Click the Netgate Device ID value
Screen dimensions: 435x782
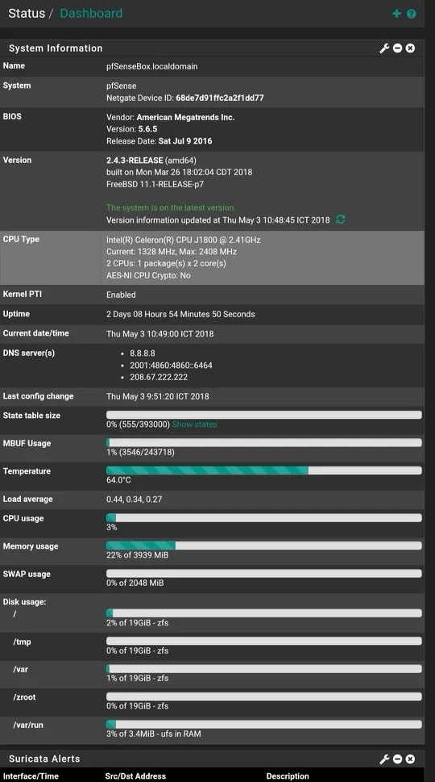point(220,98)
